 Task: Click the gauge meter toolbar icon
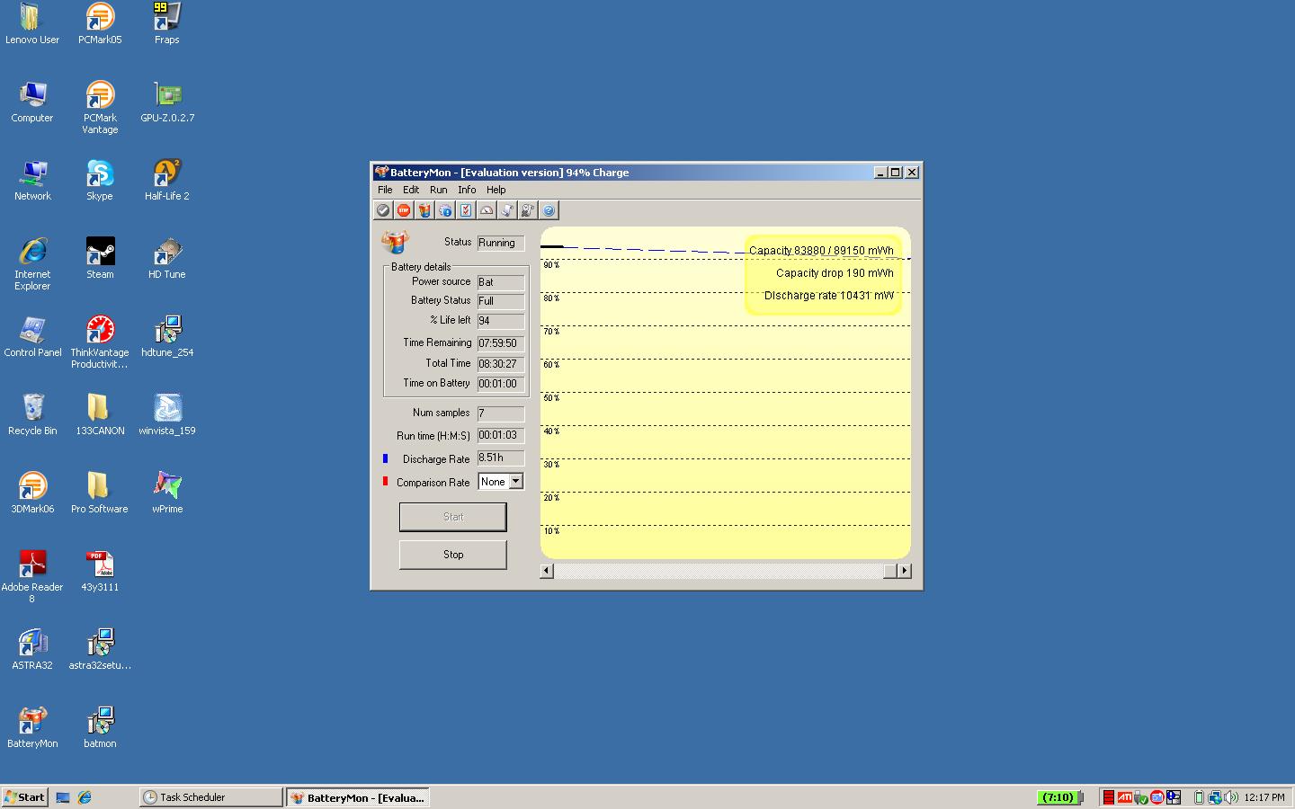coord(487,210)
